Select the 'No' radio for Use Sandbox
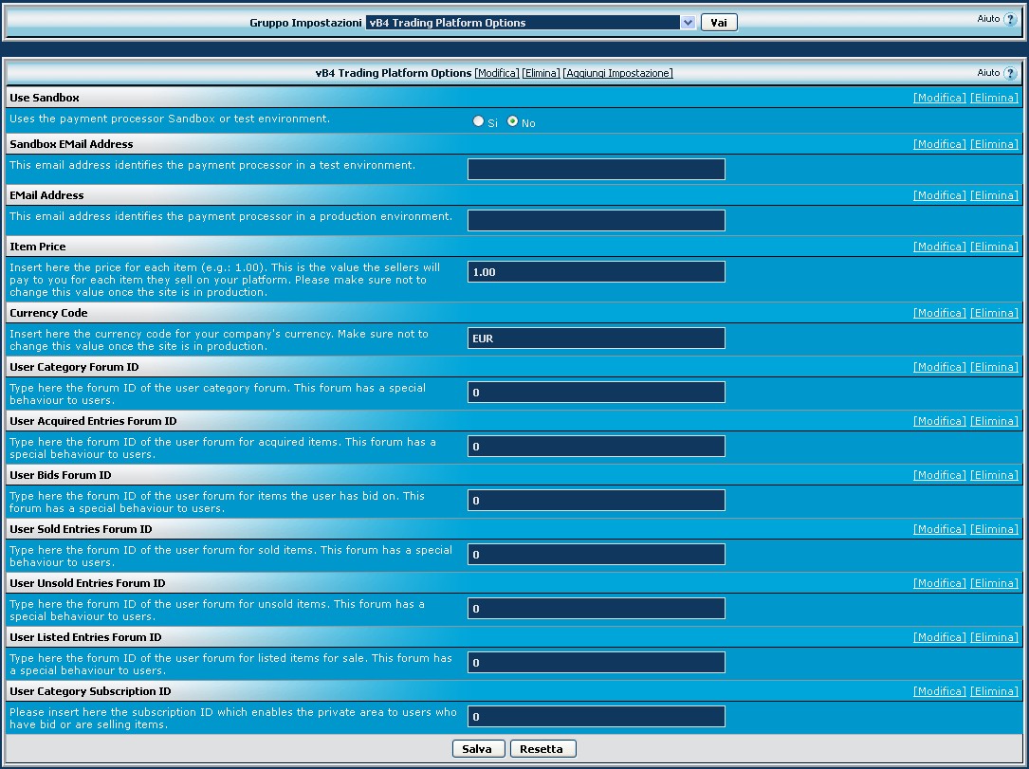The image size is (1029, 769). click(512, 121)
